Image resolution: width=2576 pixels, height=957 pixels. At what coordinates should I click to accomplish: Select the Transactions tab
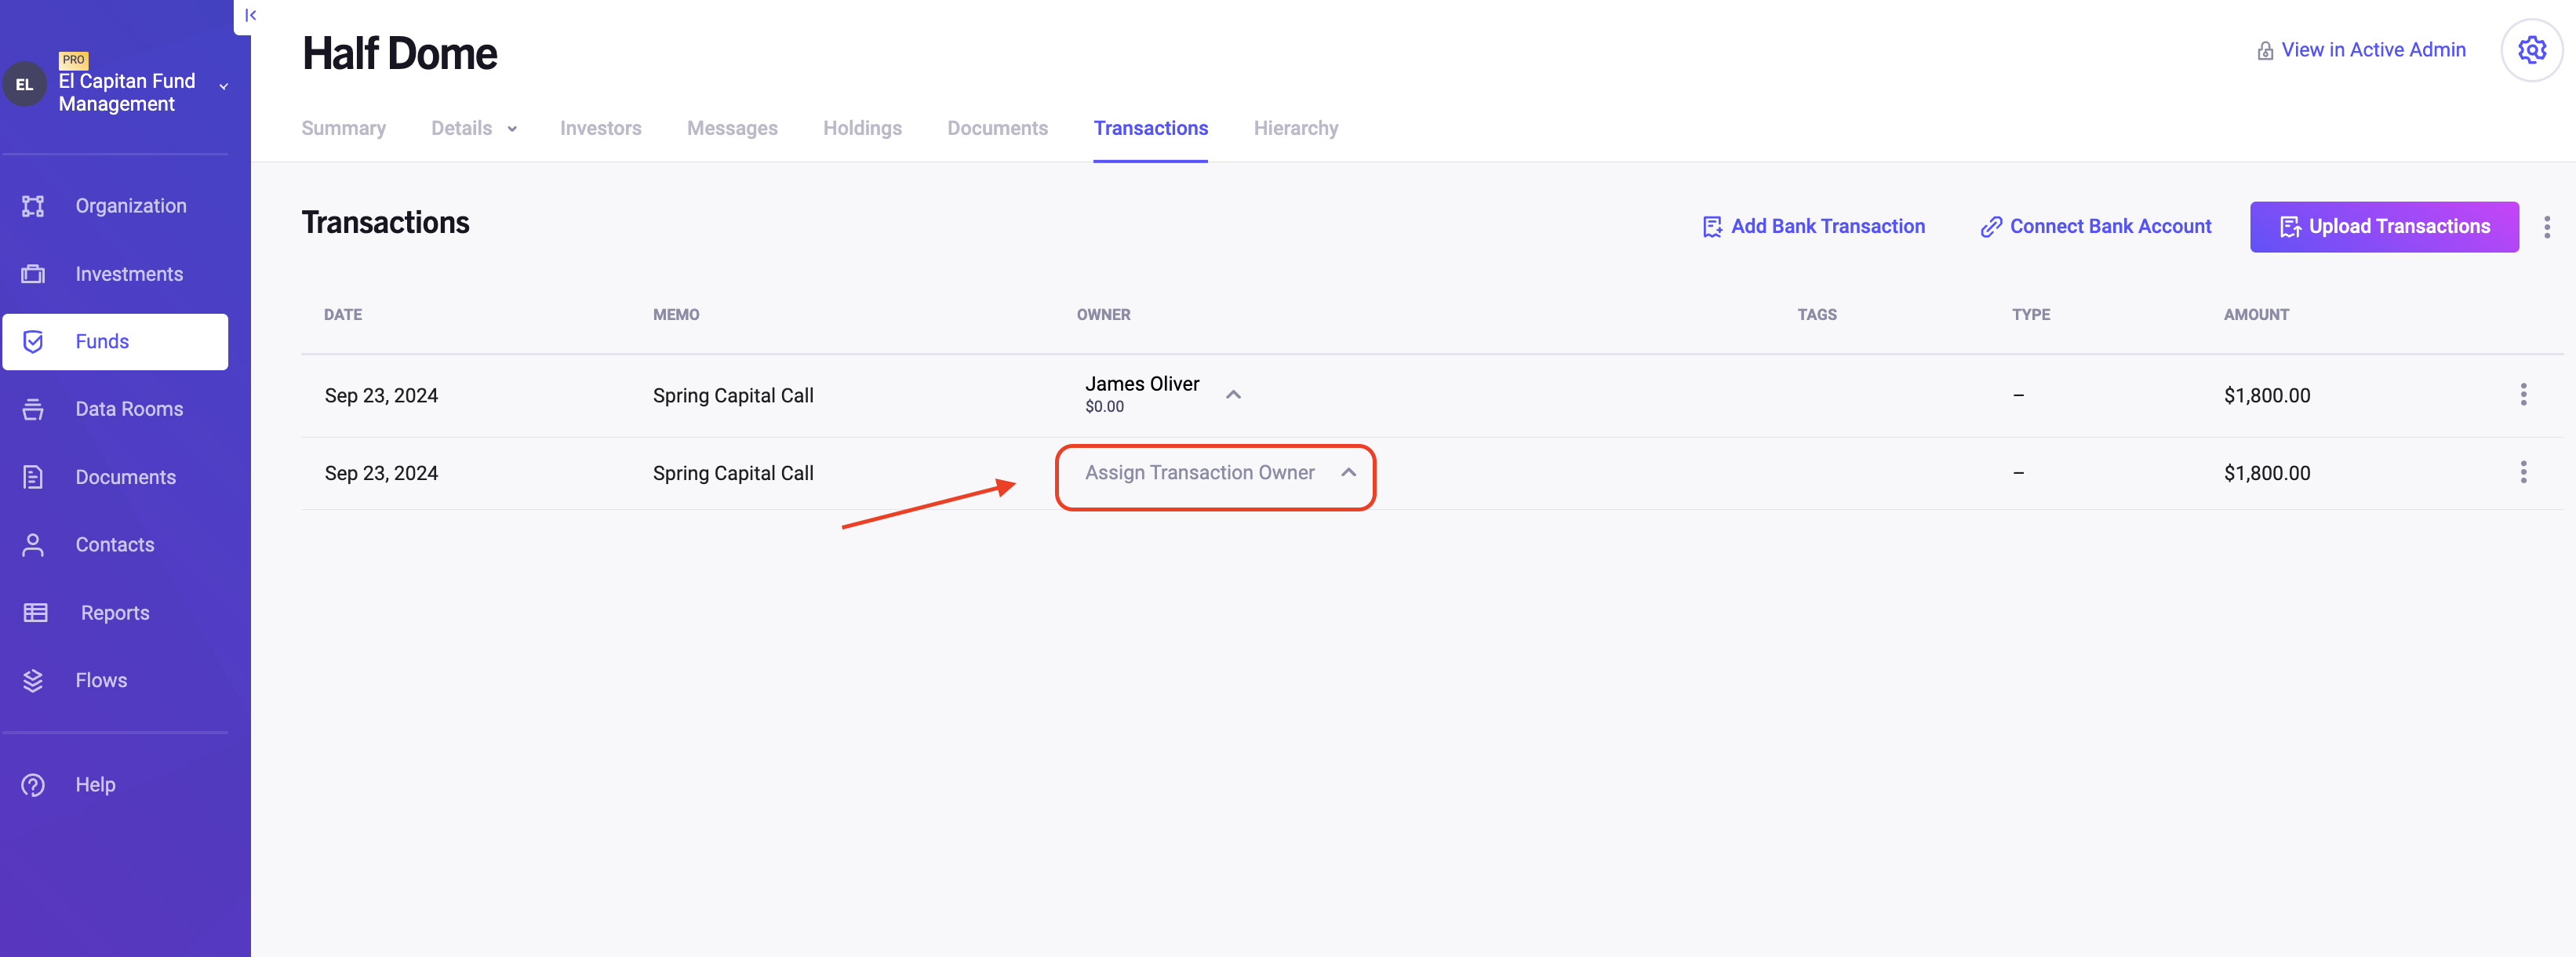pyautogui.click(x=1150, y=128)
